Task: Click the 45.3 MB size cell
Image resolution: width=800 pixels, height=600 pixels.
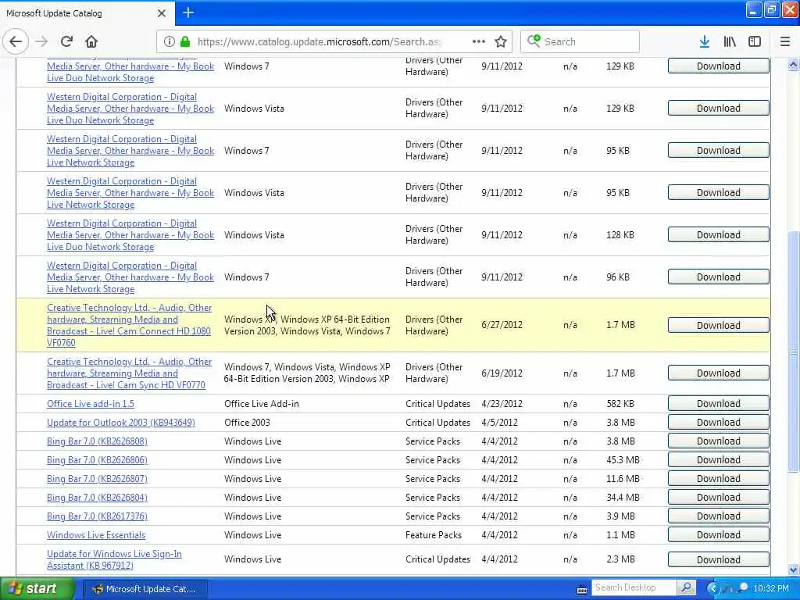Action: 623,459
